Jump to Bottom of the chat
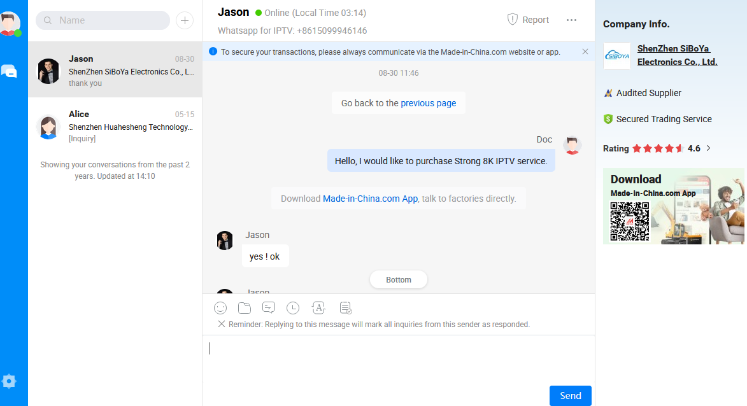 399,280
